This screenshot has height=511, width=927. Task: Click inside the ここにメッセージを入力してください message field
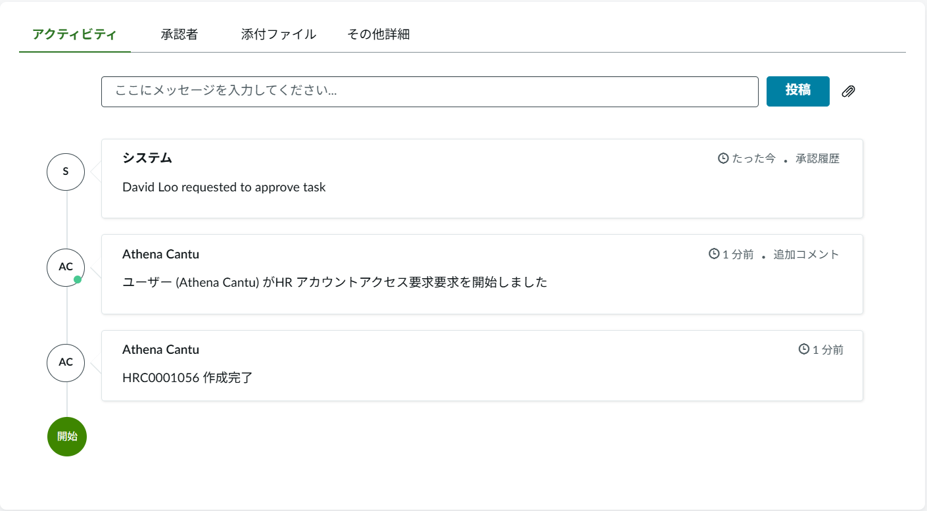[429, 91]
